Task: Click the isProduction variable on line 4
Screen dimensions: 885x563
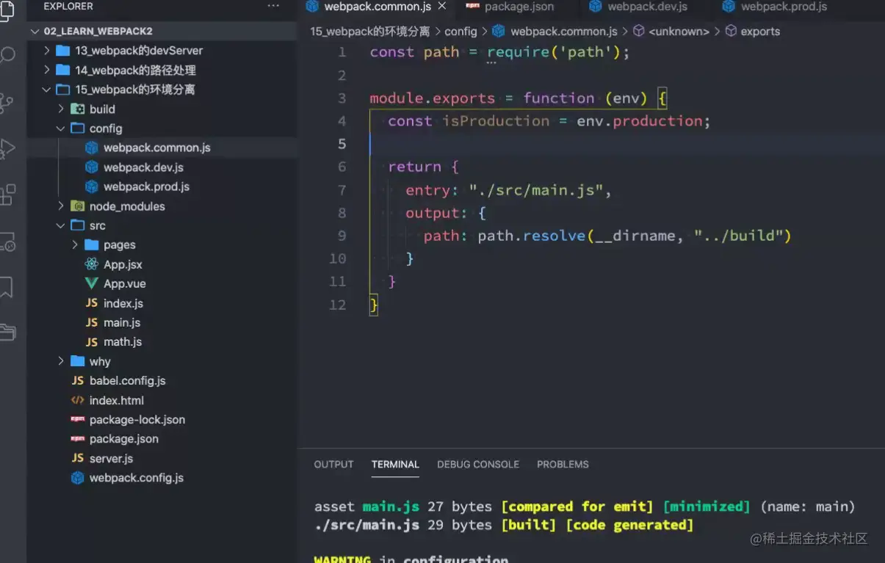Action: pyautogui.click(x=496, y=120)
